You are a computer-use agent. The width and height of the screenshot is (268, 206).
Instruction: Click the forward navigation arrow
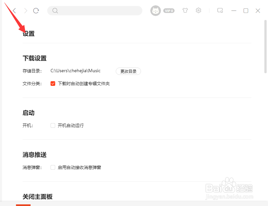coord(25,10)
